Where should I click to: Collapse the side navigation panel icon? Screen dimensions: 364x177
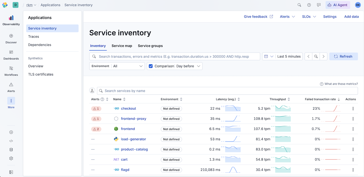[x=11, y=172]
